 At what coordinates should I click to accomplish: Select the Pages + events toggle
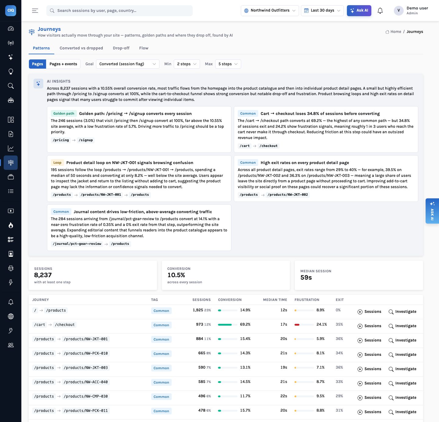click(x=63, y=64)
